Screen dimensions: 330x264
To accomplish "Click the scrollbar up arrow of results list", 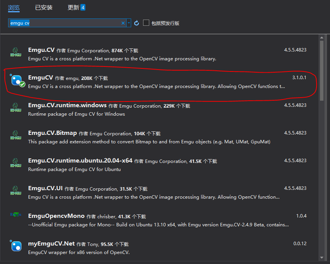I will click(x=322, y=37).
